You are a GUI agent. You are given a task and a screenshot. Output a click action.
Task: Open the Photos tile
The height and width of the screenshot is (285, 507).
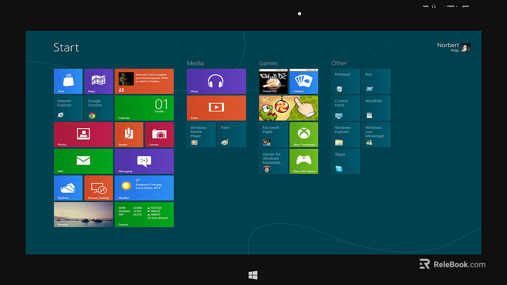tap(83, 135)
